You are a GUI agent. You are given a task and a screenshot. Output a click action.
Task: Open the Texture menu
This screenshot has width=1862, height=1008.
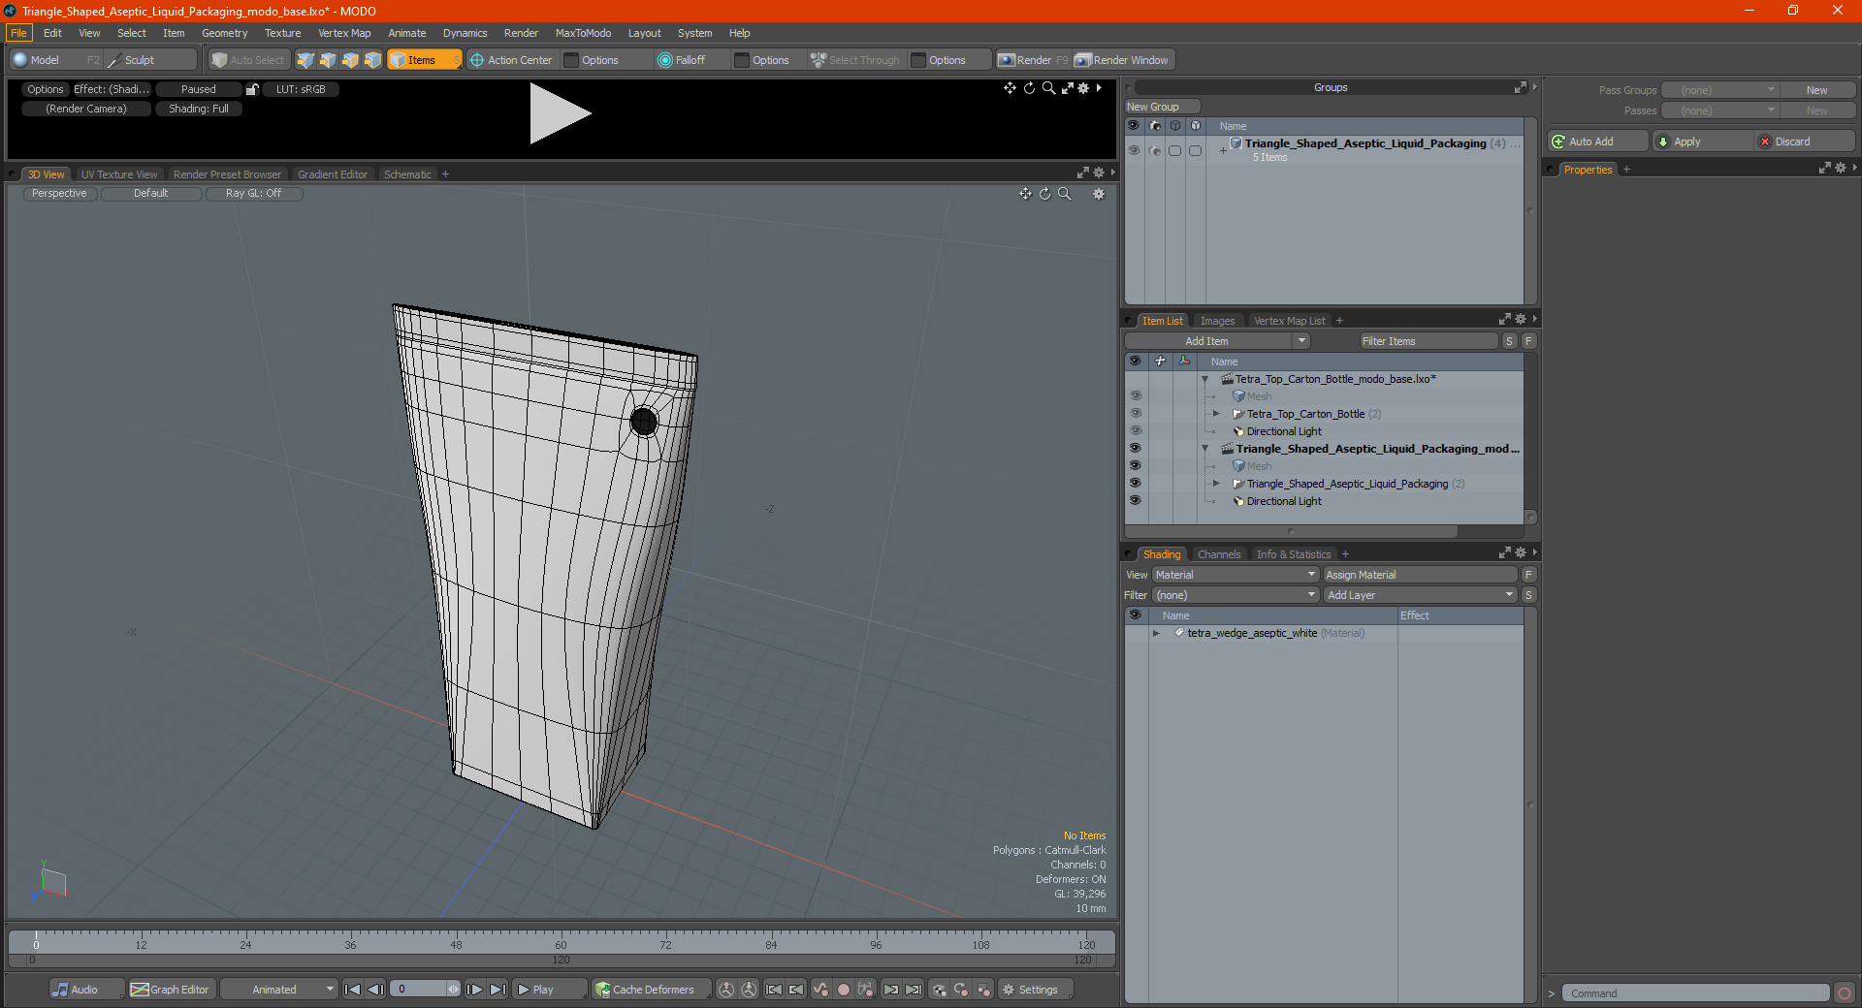pyautogui.click(x=282, y=33)
